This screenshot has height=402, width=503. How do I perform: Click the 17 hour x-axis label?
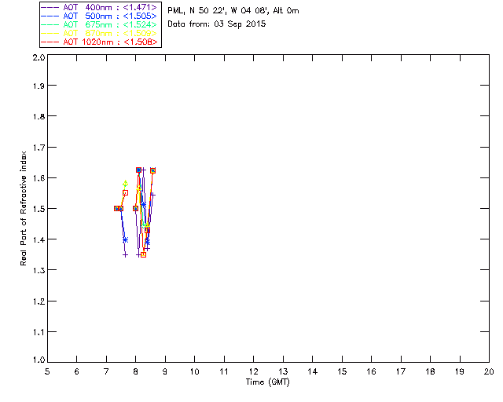pyautogui.click(x=401, y=371)
